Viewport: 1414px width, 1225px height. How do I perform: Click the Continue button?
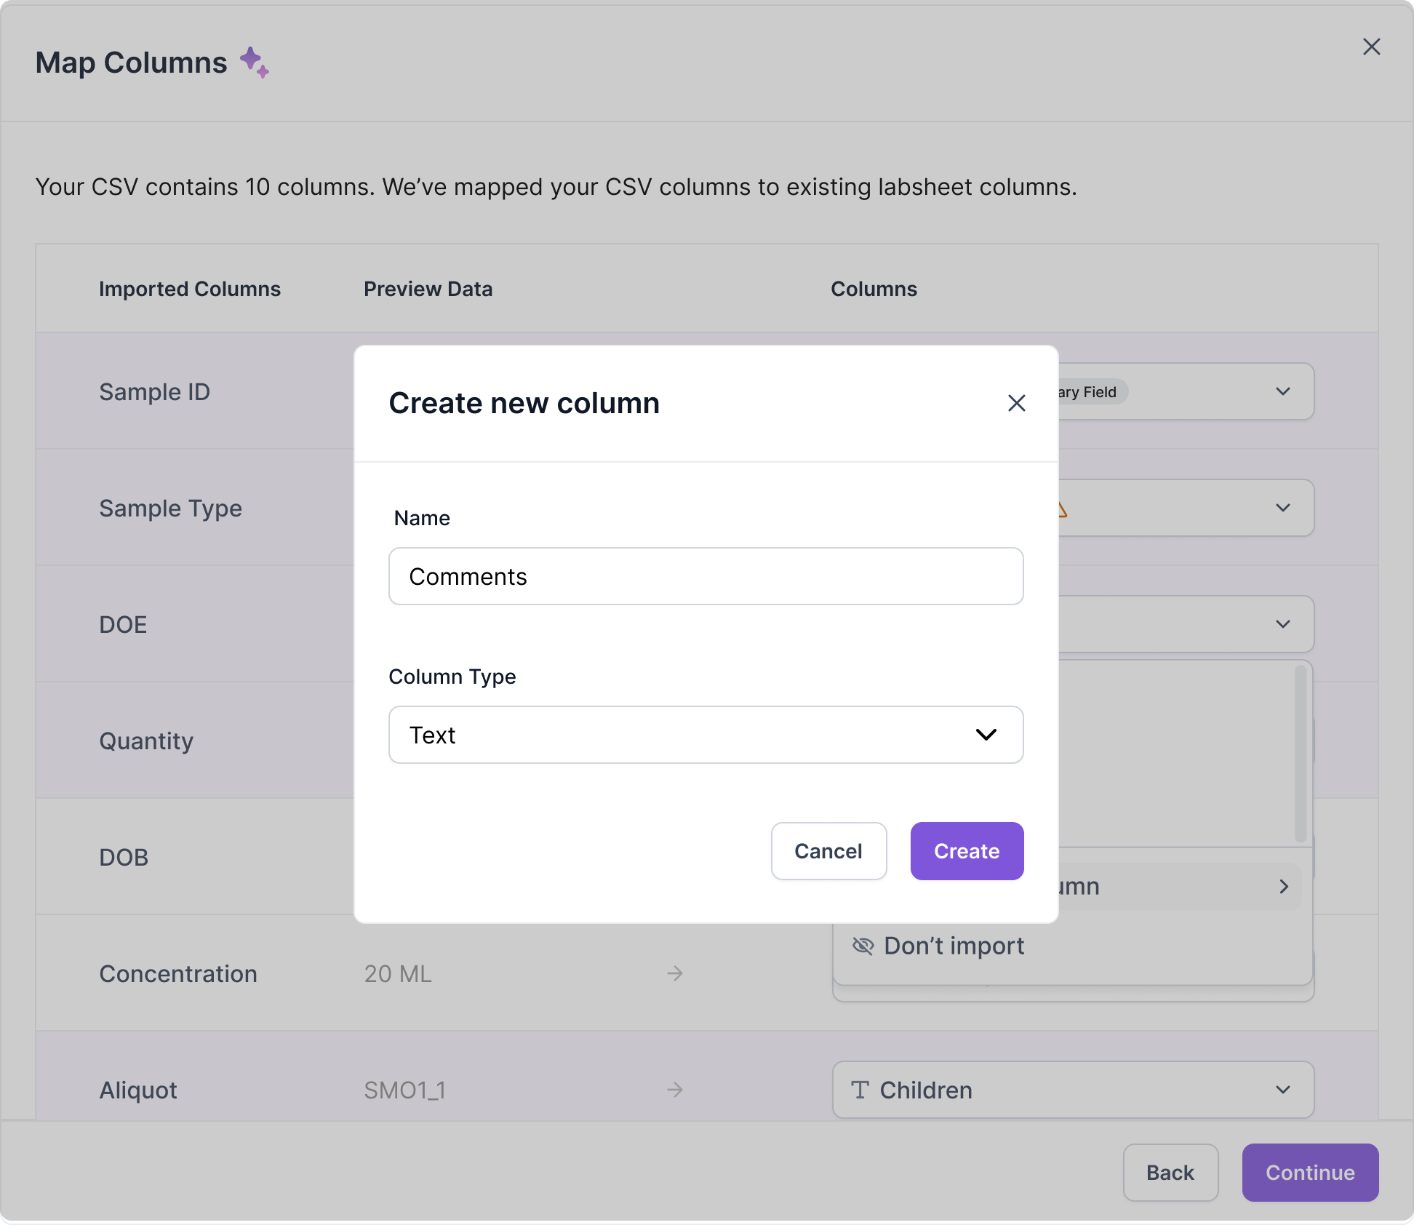click(x=1310, y=1173)
